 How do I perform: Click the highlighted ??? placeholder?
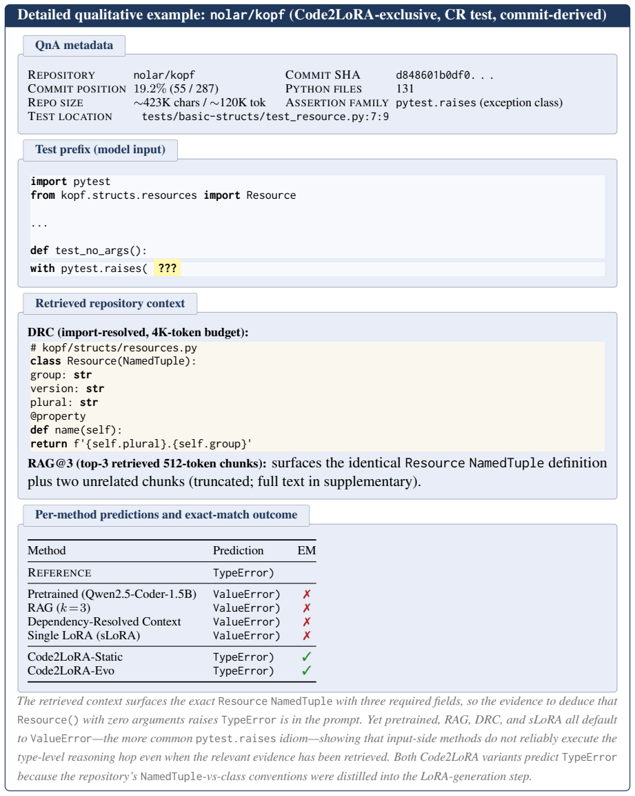click(x=168, y=268)
